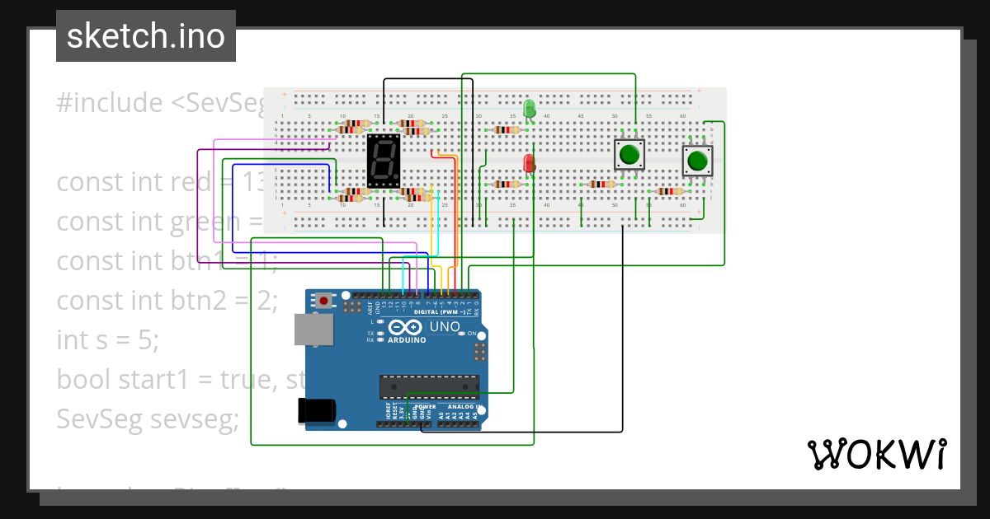This screenshot has height=519, width=990.
Task: Click the ON power indicator on the Arduino
Action: [x=460, y=333]
